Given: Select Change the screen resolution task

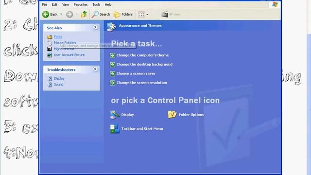Looking at the screenshot, I should (x=141, y=83).
